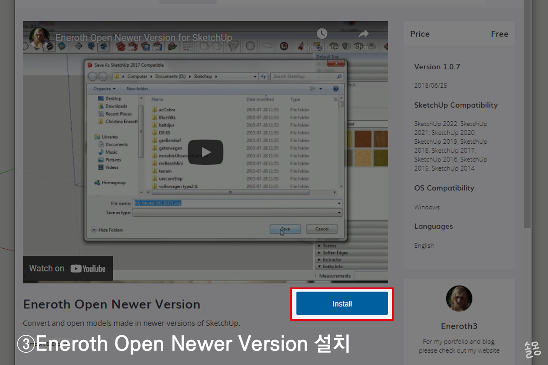This screenshot has width=548, height=365.
Task: Open the Eneroth3 author profile picture
Action: 459,299
